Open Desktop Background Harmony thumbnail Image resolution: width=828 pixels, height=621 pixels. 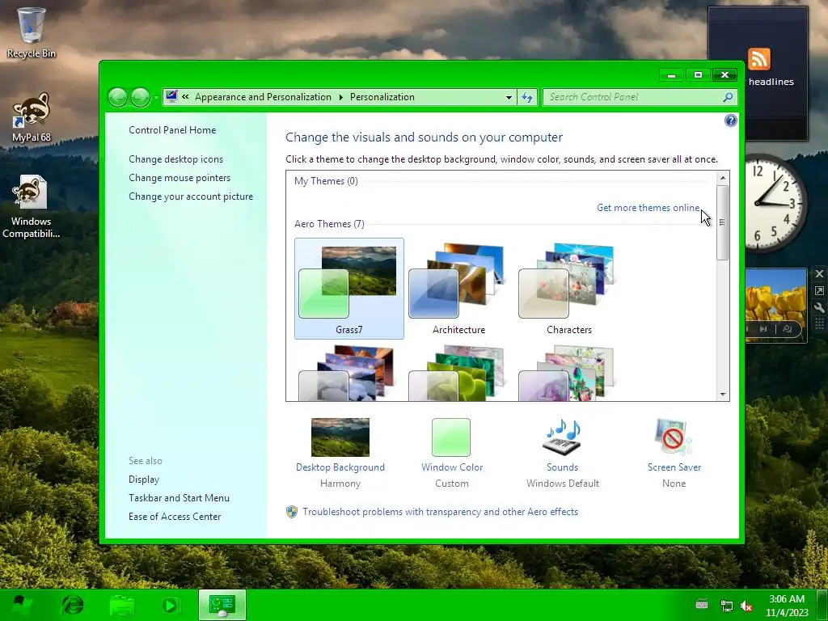[340, 437]
